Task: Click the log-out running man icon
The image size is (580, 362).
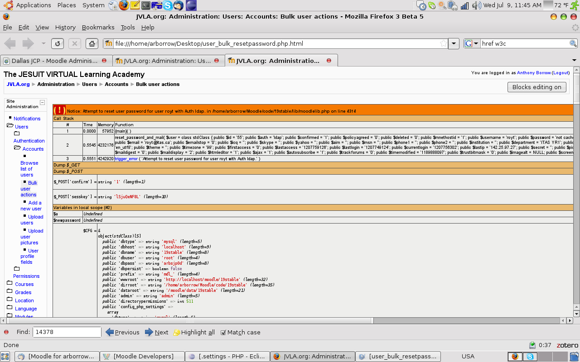Action: (575, 5)
